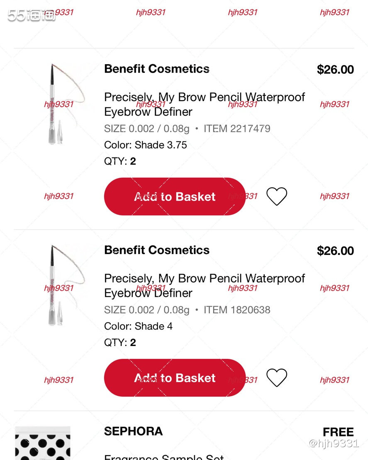The height and width of the screenshot is (460, 368).
Task: Favorite the Shade 4 brow pencil with heart icon
Action: (276, 378)
